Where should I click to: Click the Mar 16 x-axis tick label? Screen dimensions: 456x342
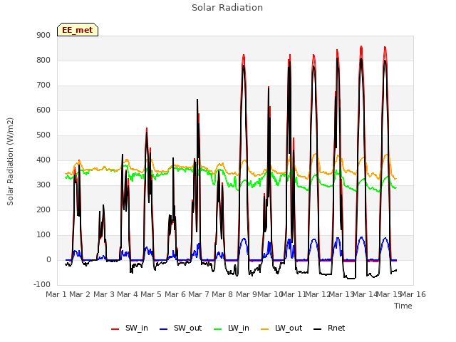coord(413,294)
